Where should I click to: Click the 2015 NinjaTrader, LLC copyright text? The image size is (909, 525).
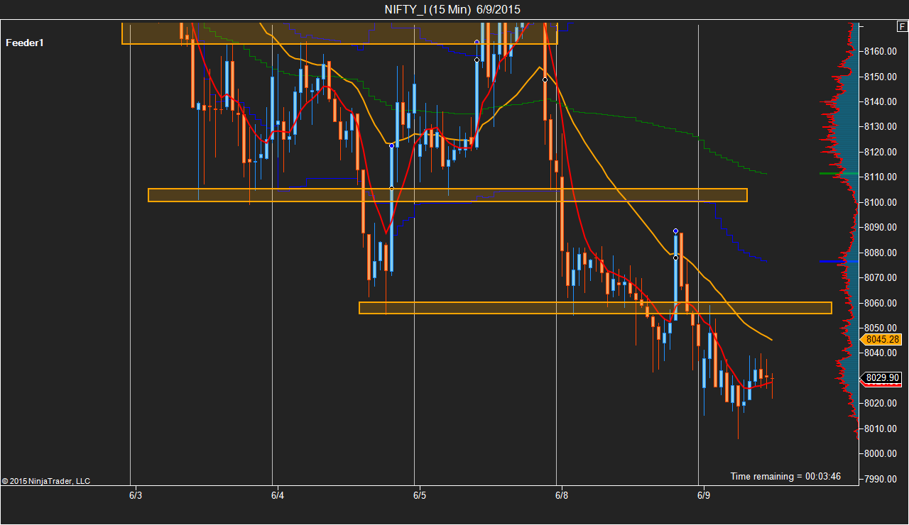(46, 481)
